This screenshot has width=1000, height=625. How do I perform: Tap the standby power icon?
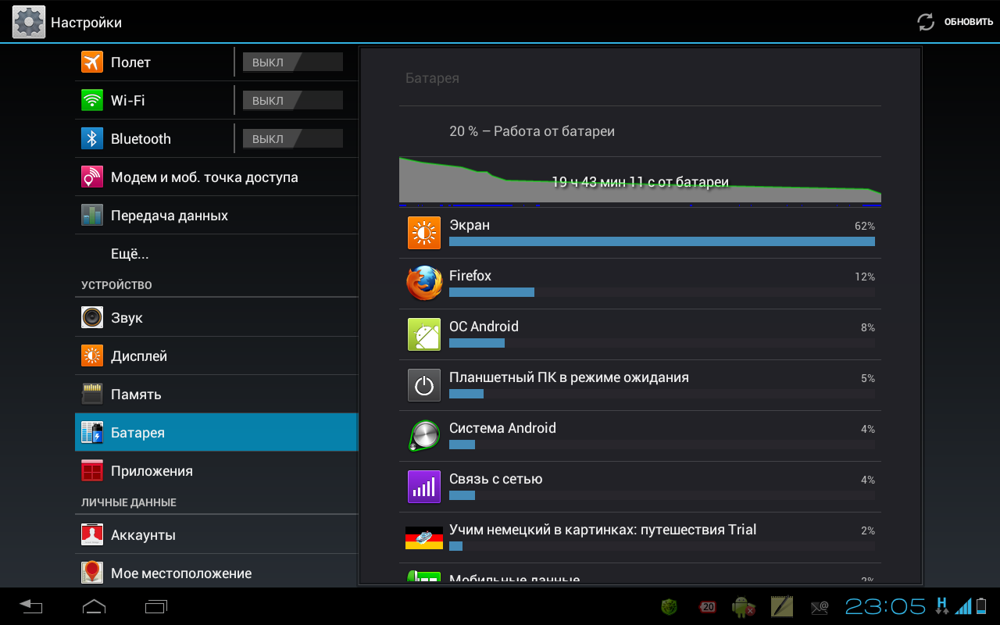click(x=424, y=385)
